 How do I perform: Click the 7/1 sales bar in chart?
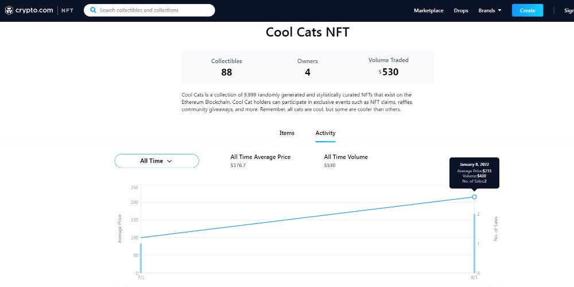141,258
